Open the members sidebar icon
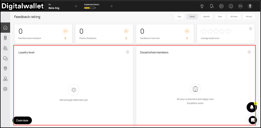This screenshot has width=261, height=128. [x=5, y=48]
